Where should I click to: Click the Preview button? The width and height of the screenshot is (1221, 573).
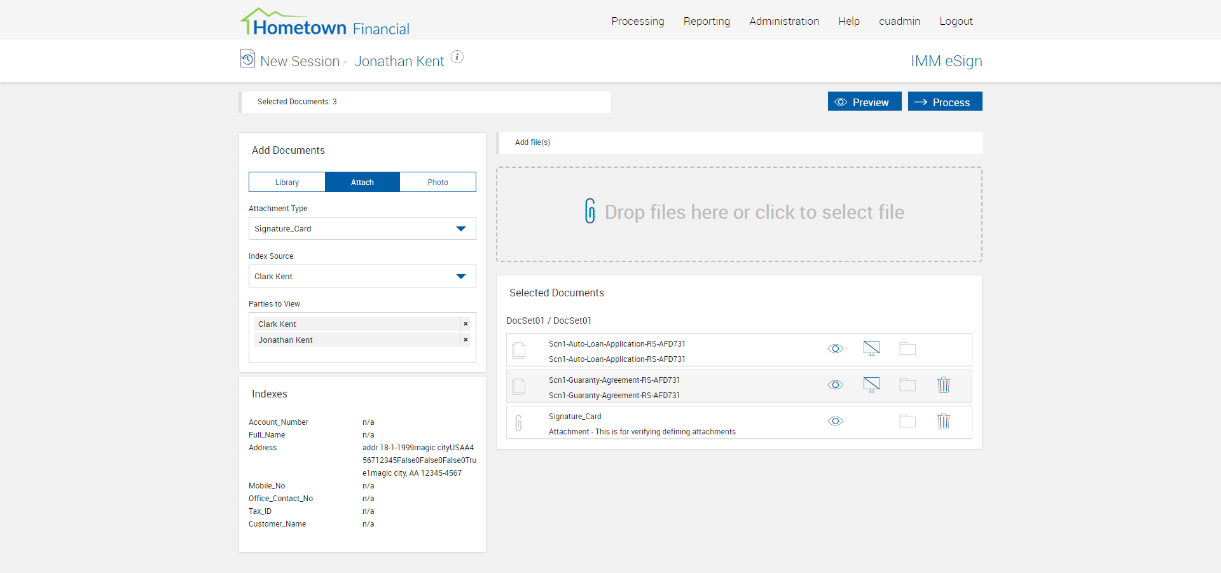pyautogui.click(x=864, y=102)
